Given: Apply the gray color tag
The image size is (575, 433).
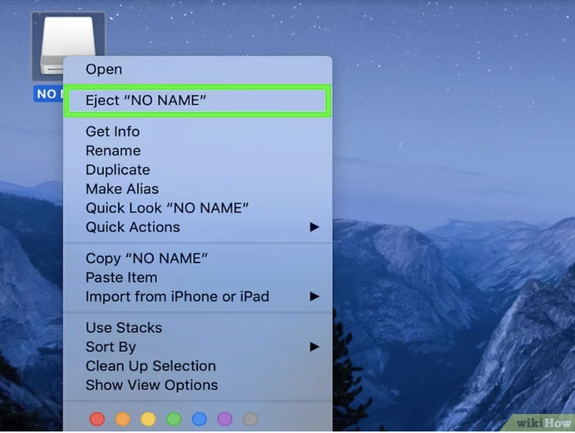Looking at the screenshot, I should (250, 420).
